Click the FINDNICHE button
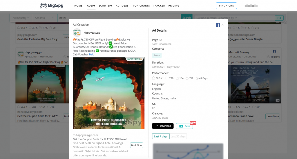 (x=226, y=6)
